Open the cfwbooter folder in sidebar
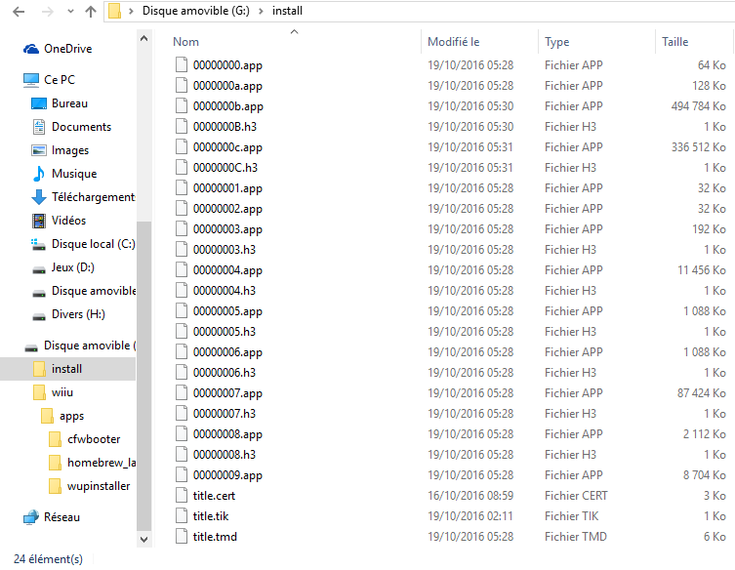 pyautogui.click(x=94, y=439)
